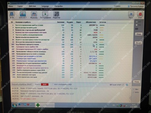151x113 pixels.
Task: Open the Настройки menu
Action: pyautogui.click(x=59, y=6)
